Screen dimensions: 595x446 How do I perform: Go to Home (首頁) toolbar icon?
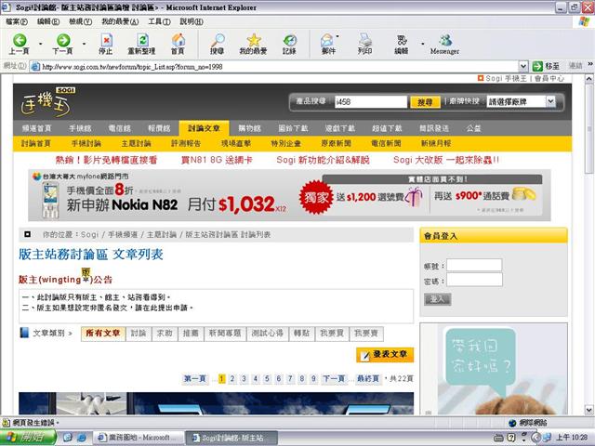178,40
